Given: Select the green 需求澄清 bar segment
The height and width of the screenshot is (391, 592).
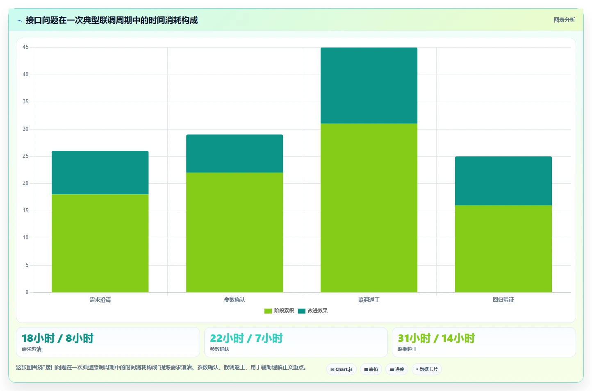Looking at the screenshot, I should click(100, 243).
